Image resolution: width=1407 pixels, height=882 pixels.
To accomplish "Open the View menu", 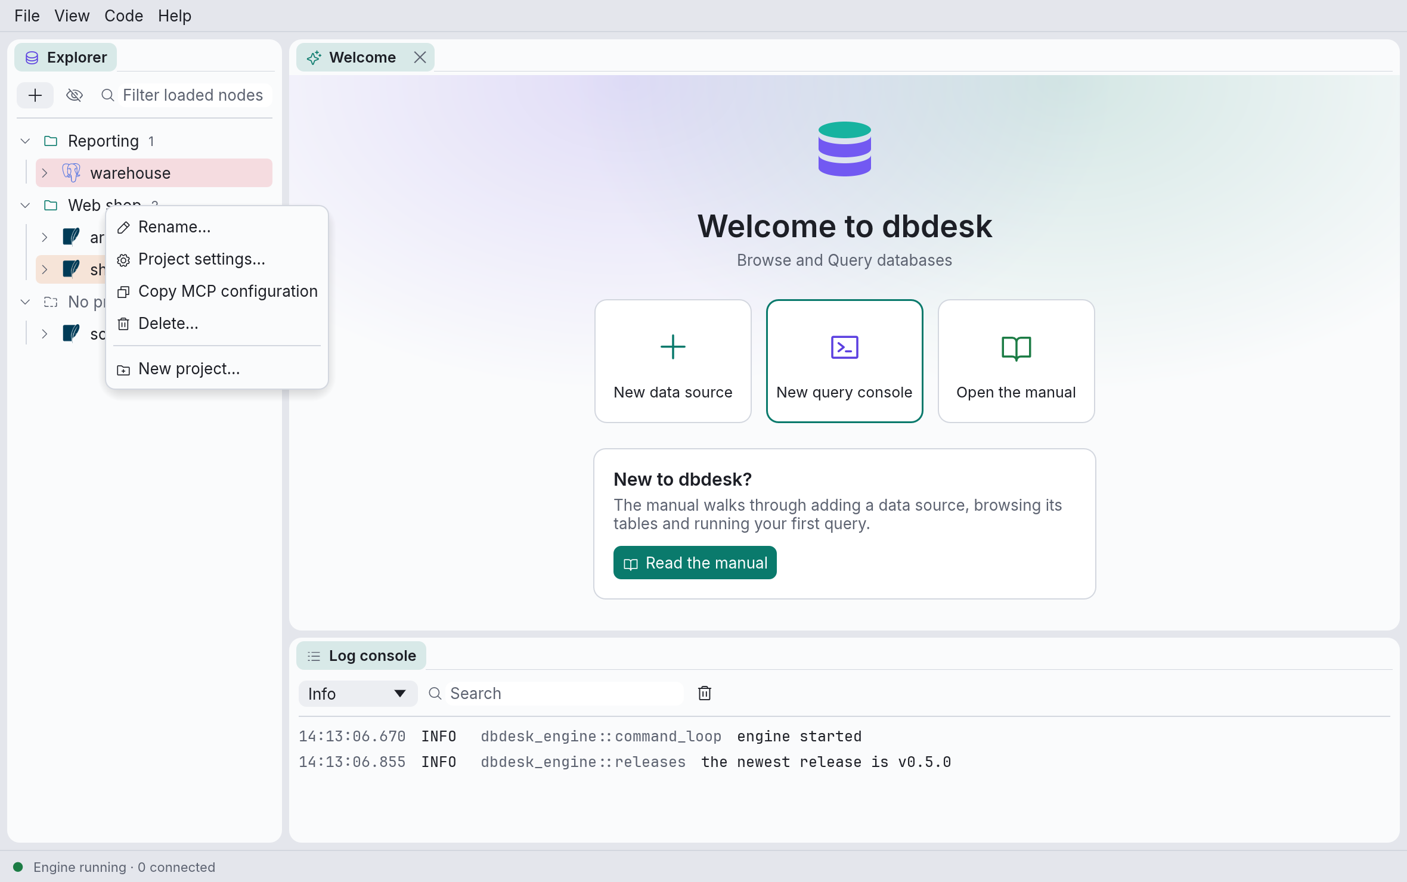I will pos(72,16).
